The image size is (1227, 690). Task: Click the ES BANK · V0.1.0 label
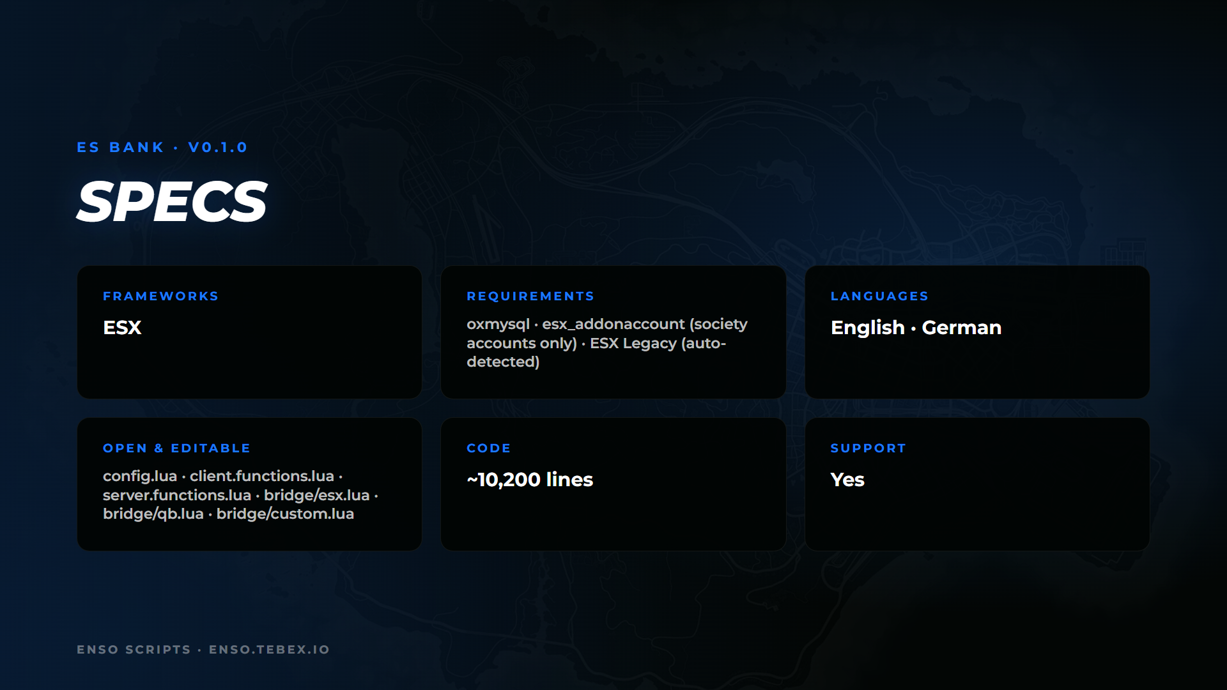click(x=162, y=148)
